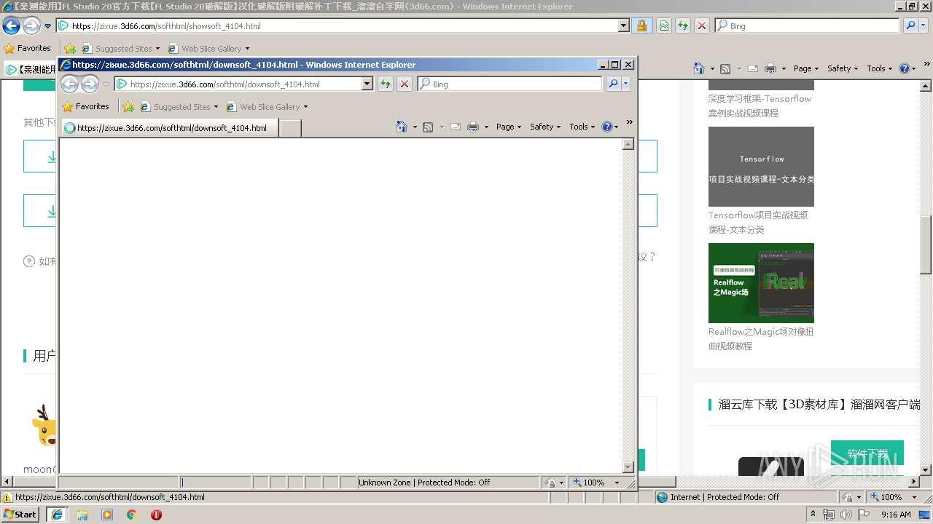Click Stop icon in popup window
This screenshot has width=933, height=524.
click(x=405, y=84)
